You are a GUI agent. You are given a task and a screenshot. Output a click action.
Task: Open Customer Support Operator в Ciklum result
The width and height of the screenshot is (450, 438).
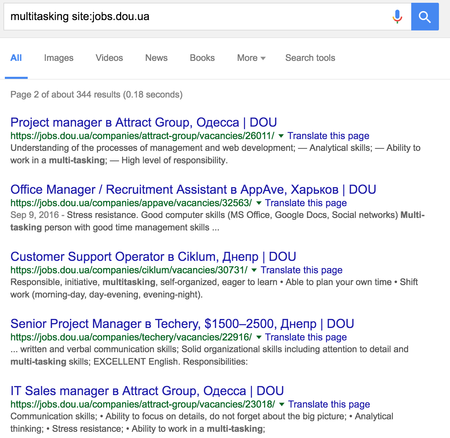(x=153, y=257)
